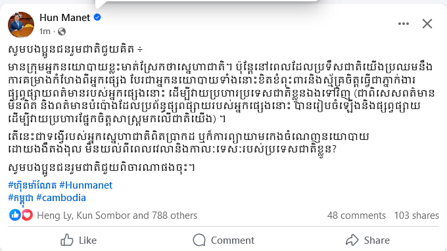Click the speech bubble Comment icon
The image size is (447, 251).
[x=199, y=240]
